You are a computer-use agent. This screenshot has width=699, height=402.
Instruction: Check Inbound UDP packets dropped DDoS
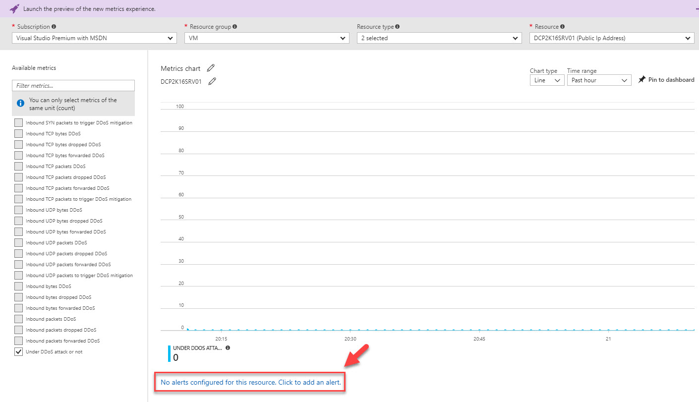18,254
